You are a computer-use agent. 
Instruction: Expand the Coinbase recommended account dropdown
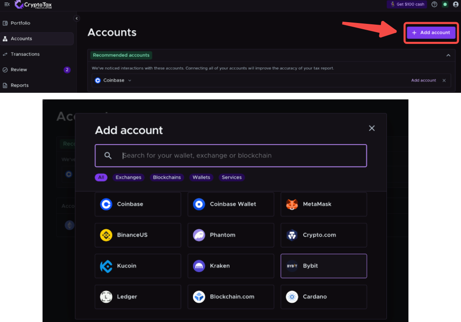click(x=130, y=80)
